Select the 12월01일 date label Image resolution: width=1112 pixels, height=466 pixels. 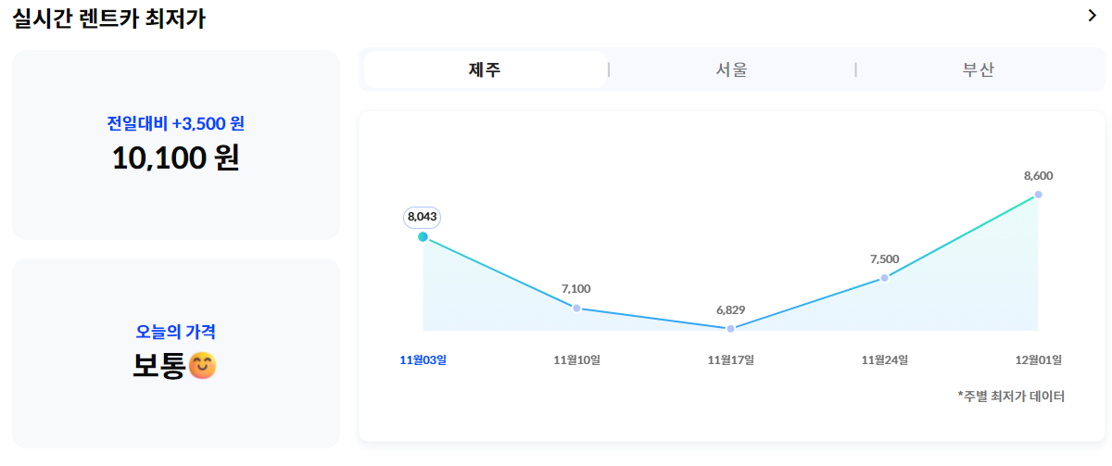click(1038, 359)
